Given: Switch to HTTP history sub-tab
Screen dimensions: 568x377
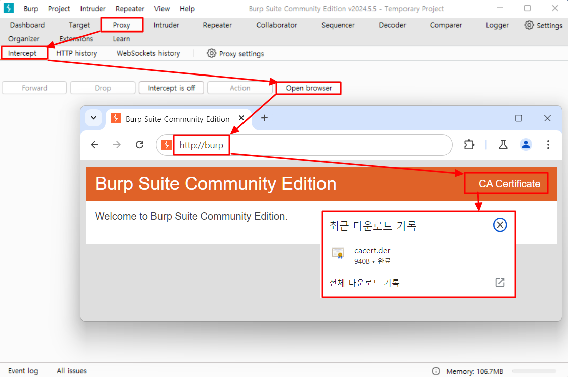Looking at the screenshot, I should pos(76,53).
